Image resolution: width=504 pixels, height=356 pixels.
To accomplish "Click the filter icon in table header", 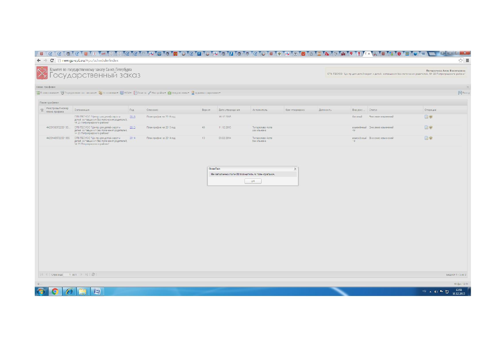I will point(42,110).
